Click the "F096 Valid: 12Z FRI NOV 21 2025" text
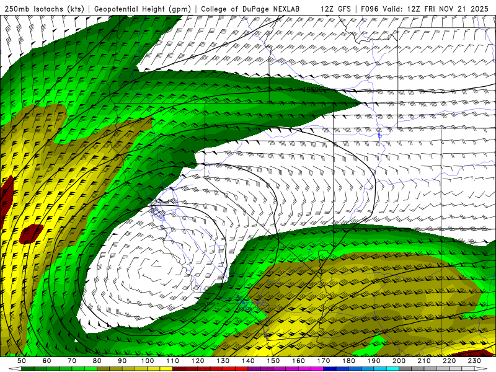The image size is (496, 372). [425, 9]
